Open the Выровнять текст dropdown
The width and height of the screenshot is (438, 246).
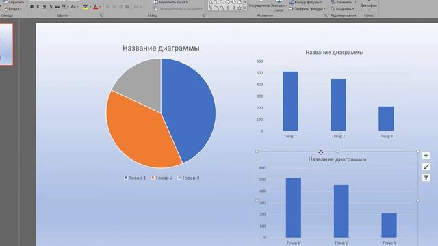170,2
